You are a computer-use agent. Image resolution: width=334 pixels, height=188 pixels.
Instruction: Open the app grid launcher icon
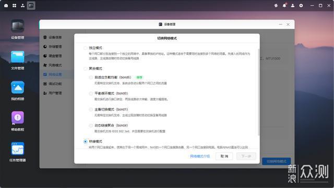(x=14, y=6)
